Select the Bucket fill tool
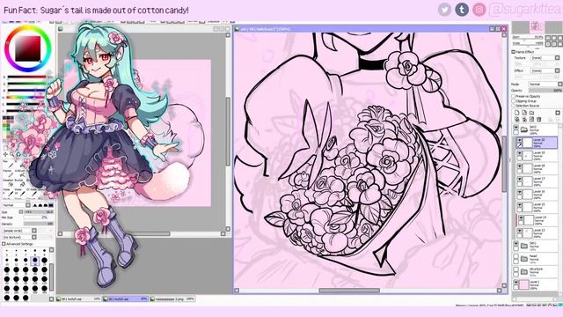Screen dimensions: 563x317 [x=21, y=184]
